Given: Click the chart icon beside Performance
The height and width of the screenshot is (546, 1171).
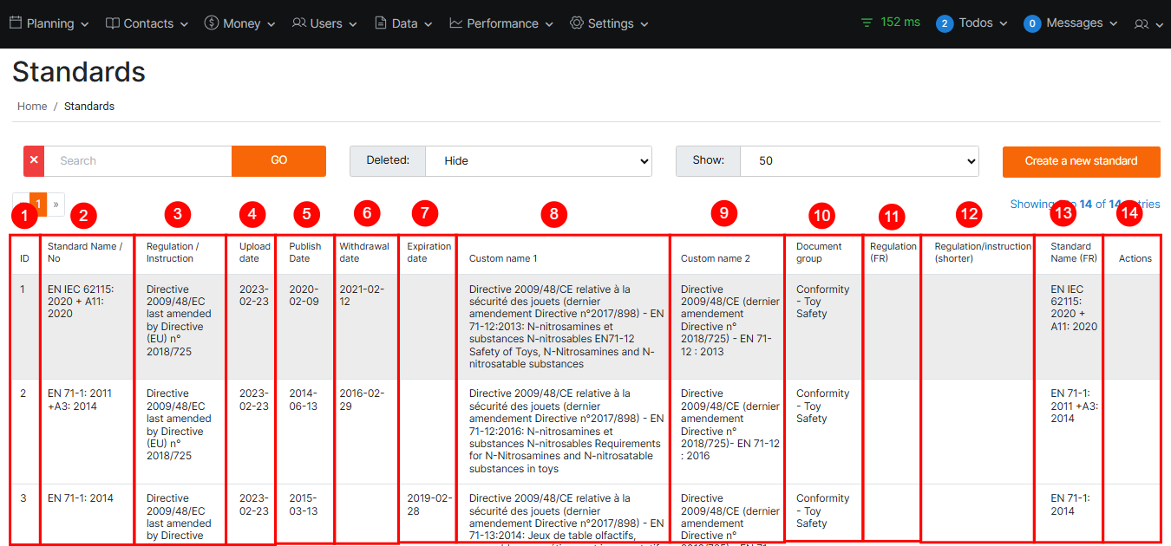Looking at the screenshot, I should click(x=456, y=23).
